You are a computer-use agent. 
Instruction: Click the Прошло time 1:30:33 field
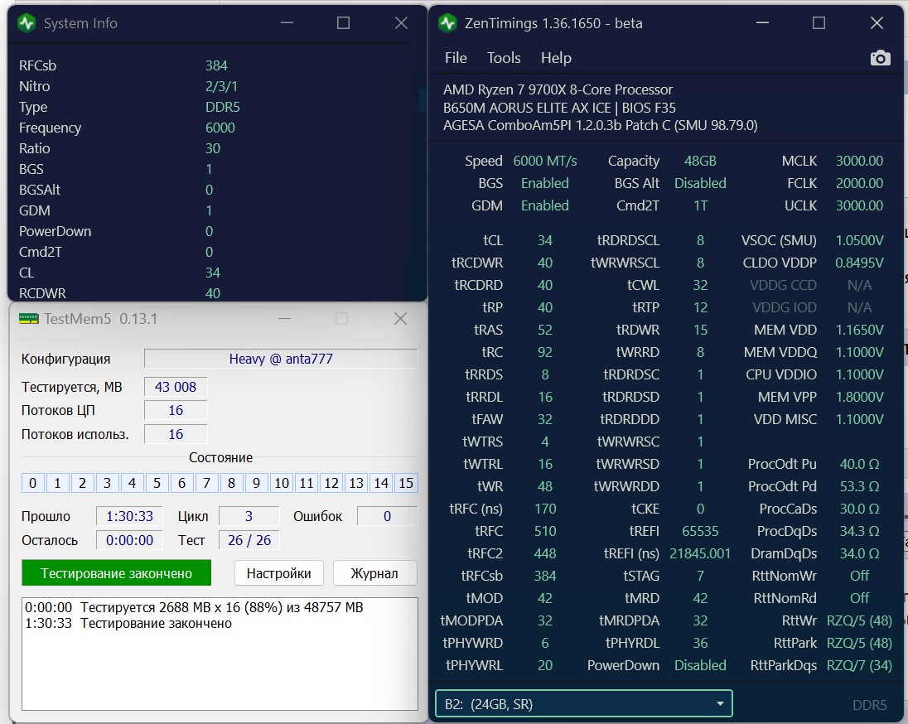tap(129, 516)
